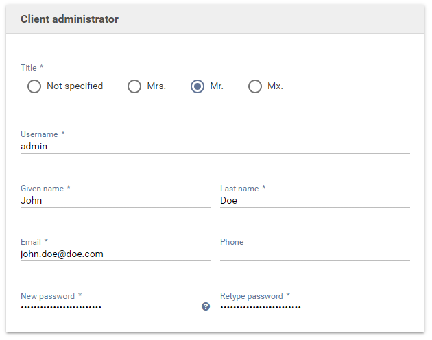
Task: Click the 'Email *' label text
Action: coord(34,242)
